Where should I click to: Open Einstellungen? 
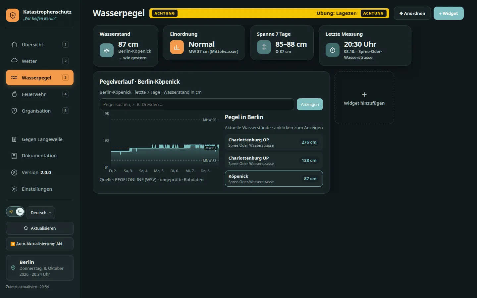(x=40, y=189)
